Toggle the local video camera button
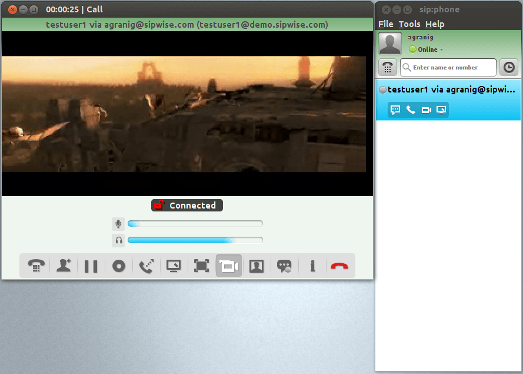Viewport: 523px width, 374px height. point(229,266)
